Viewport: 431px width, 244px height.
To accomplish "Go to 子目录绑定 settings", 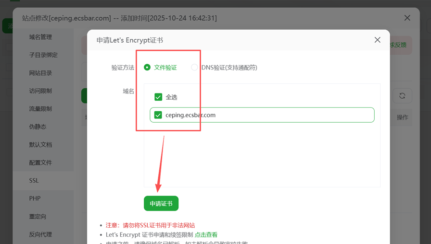I will click(43, 55).
